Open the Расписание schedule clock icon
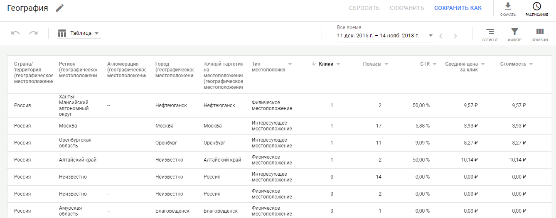The height and width of the screenshot is (218, 556). point(536,6)
